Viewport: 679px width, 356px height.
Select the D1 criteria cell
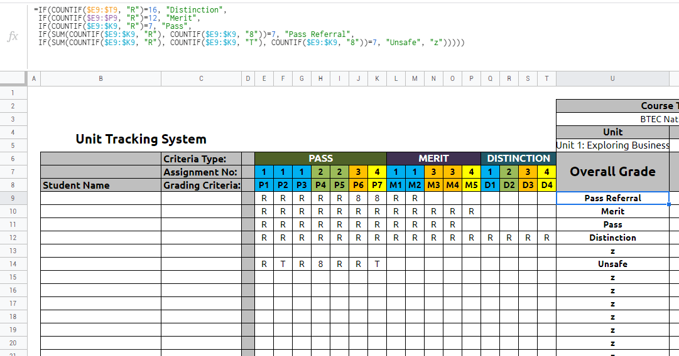pos(490,186)
